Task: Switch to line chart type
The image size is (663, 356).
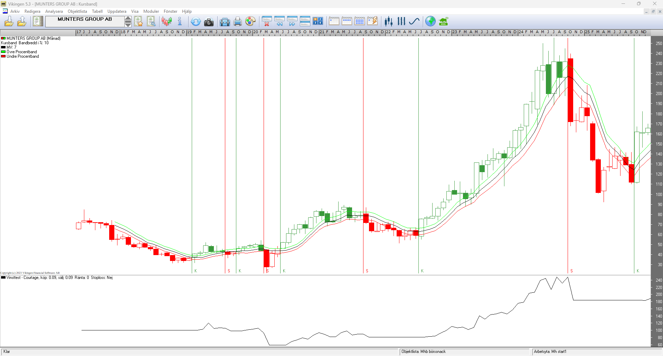Action: (414, 21)
